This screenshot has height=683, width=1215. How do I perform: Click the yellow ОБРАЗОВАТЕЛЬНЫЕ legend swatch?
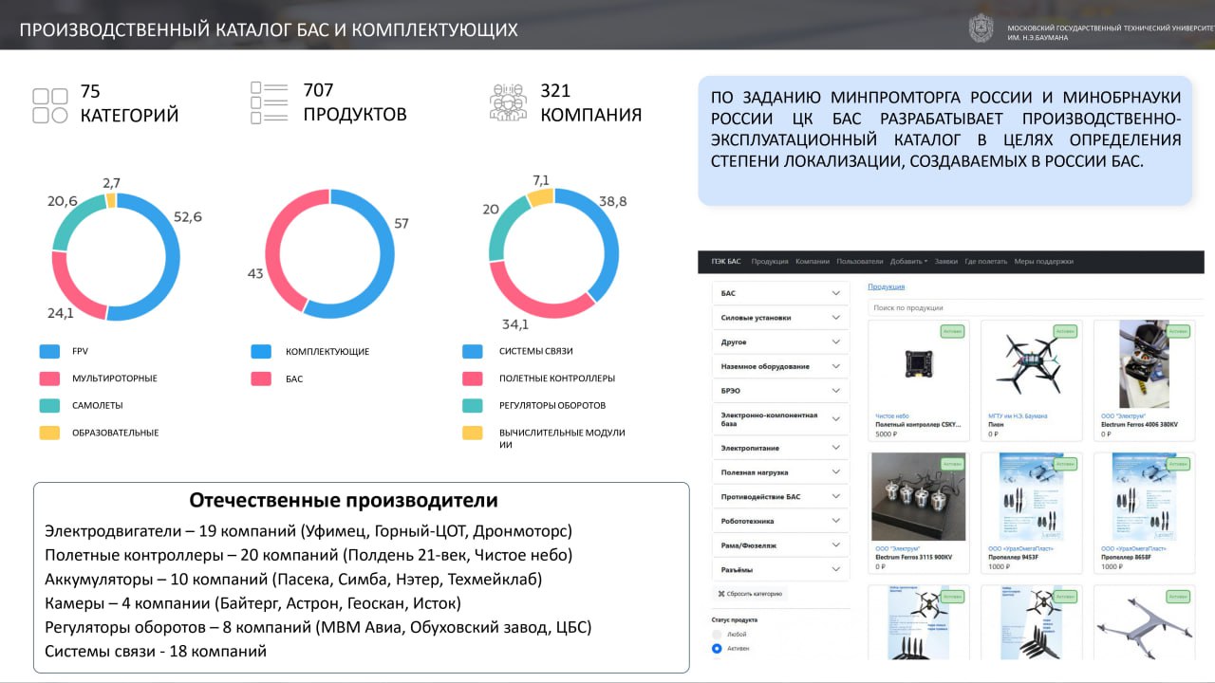(49, 433)
